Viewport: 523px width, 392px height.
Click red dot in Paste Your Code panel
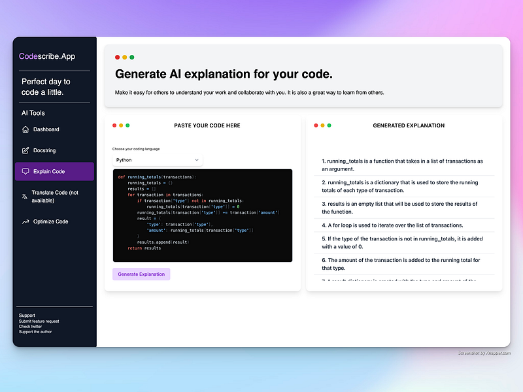coord(114,125)
